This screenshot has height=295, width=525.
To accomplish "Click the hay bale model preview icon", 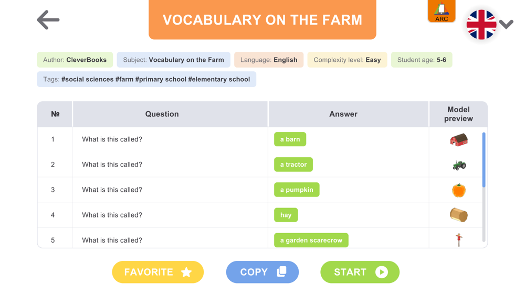I will [459, 215].
